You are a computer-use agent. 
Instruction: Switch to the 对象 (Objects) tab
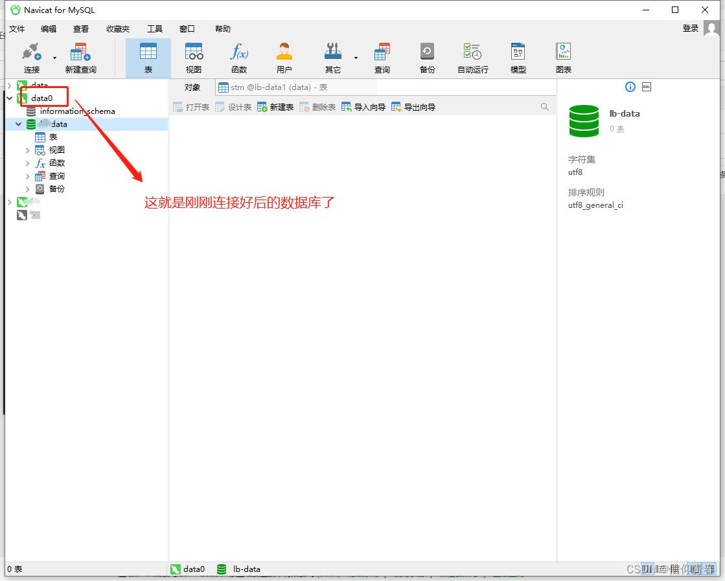tap(193, 87)
